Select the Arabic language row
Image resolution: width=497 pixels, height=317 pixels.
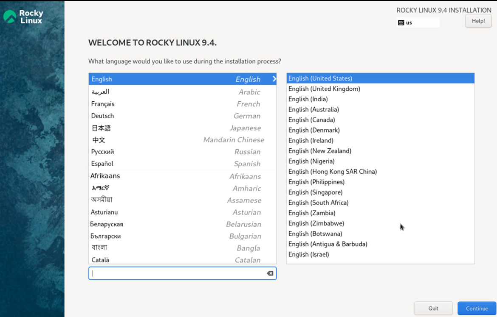coord(183,92)
